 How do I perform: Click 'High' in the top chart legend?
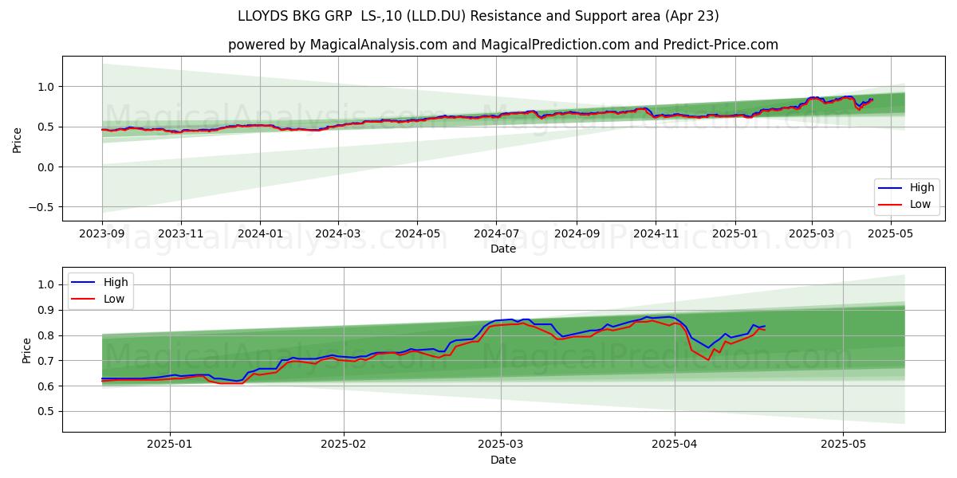pyautogui.click(x=922, y=188)
